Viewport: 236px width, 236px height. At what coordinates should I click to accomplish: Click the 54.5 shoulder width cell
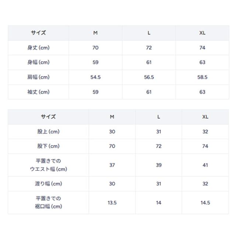(x=96, y=77)
